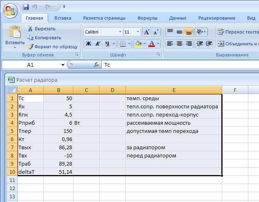Select cell with value 86,28

[59, 147]
